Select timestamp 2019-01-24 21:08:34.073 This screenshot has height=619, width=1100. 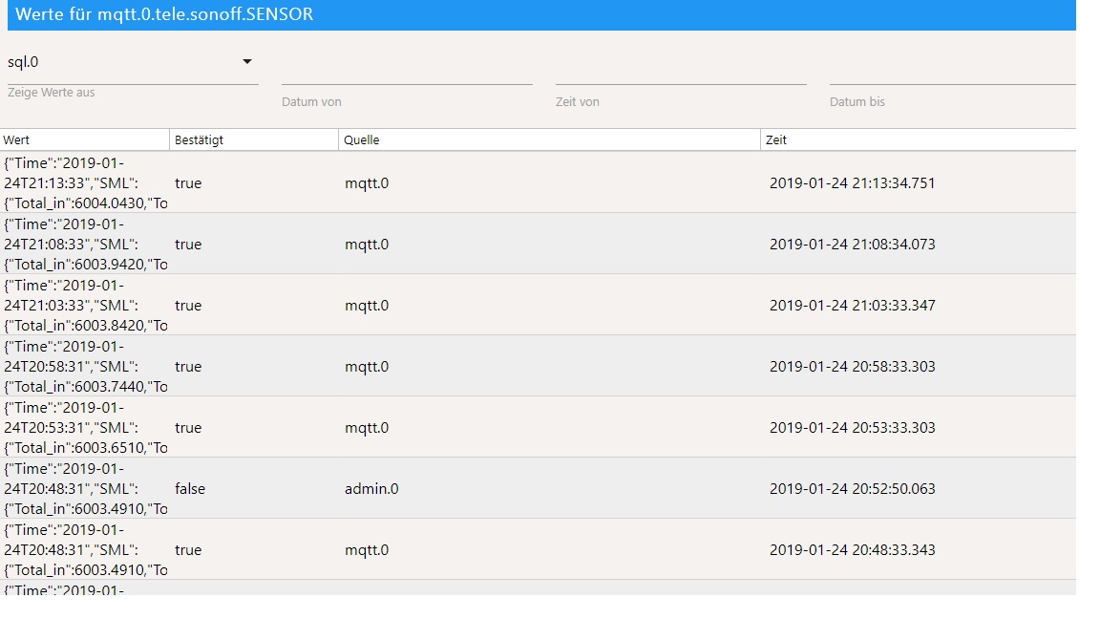[x=853, y=245]
